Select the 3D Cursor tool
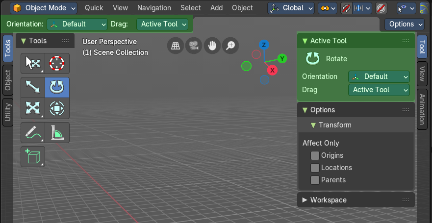 [57, 64]
